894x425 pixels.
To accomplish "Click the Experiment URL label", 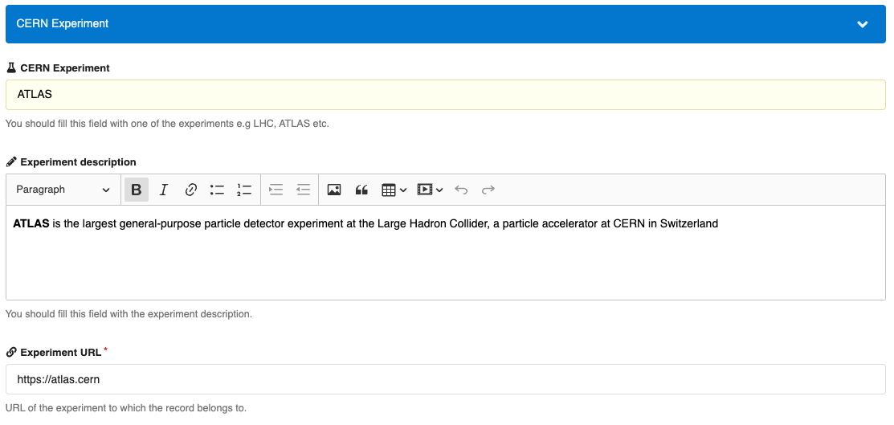I will 60,353.
